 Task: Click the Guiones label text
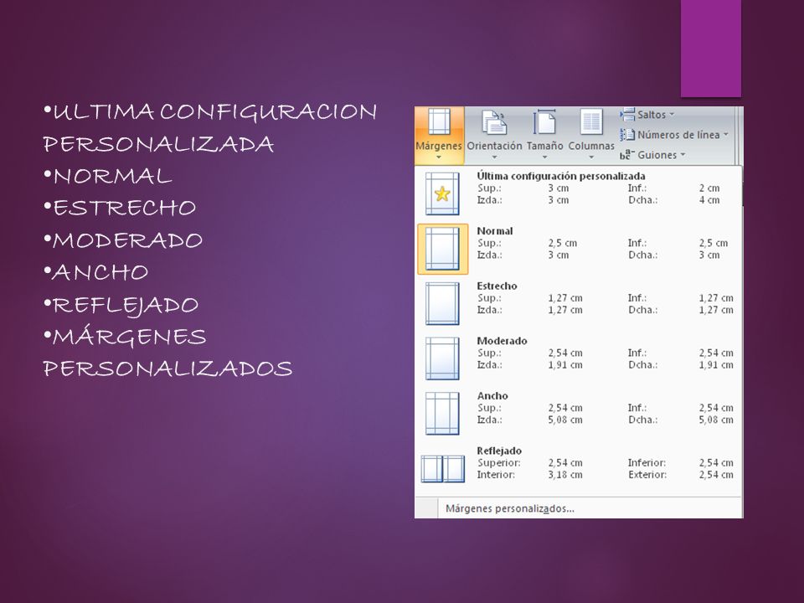tap(657, 155)
